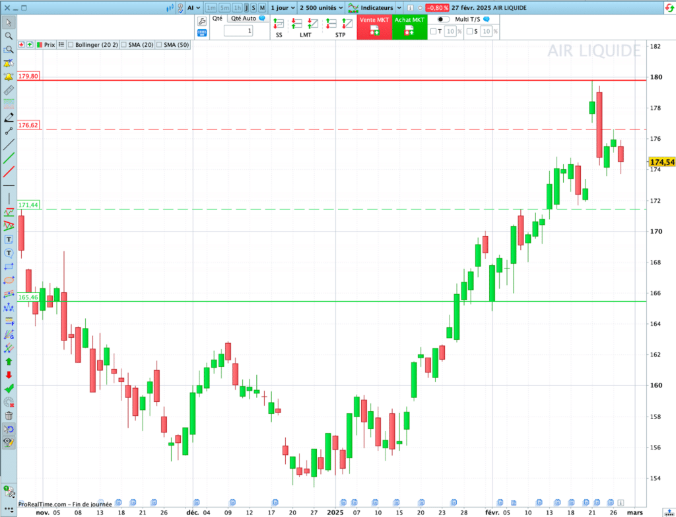Click the candlestick chart style icon
The image size is (676, 517).
(x=171, y=8)
